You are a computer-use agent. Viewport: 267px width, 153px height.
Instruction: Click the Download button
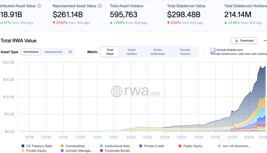click(244, 41)
